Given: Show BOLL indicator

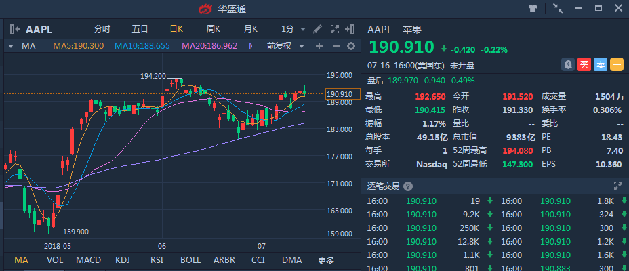Looking at the screenshot, I should coord(190,260).
